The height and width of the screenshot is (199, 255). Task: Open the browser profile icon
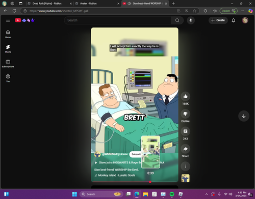[x=4, y=4]
